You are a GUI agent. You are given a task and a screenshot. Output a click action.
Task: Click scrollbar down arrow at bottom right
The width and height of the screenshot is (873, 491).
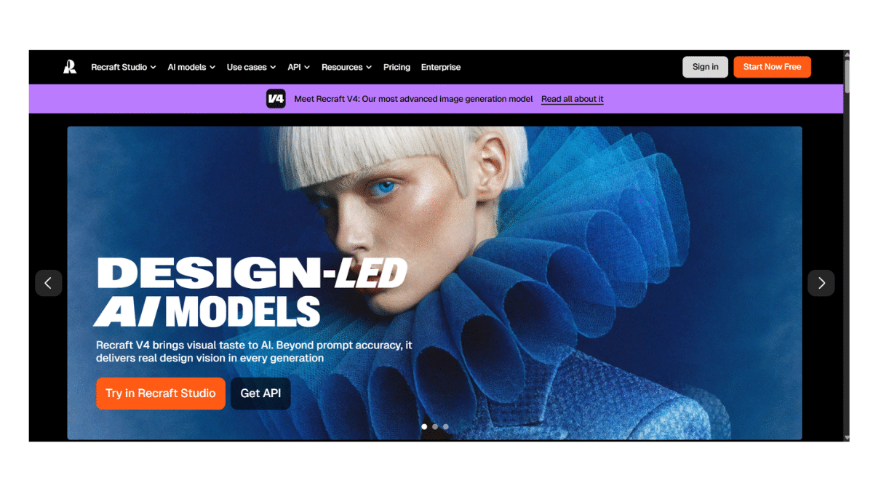pyautogui.click(x=846, y=437)
